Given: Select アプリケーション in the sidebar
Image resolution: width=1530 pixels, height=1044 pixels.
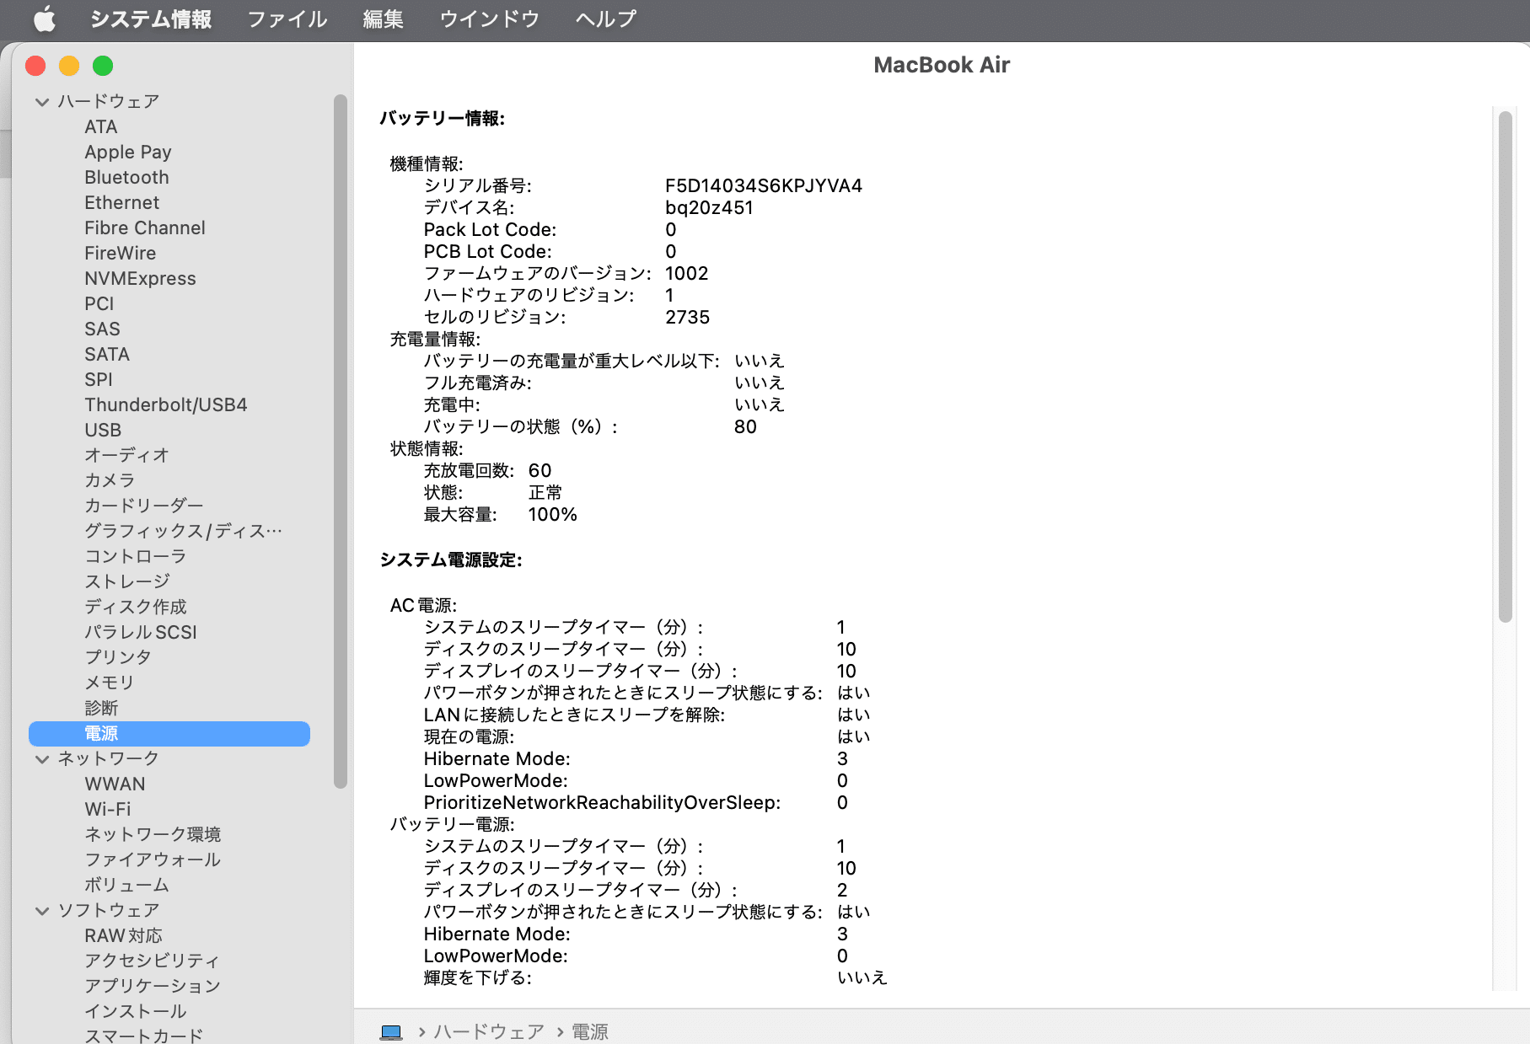Looking at the screenshot, I should [153, 986].
